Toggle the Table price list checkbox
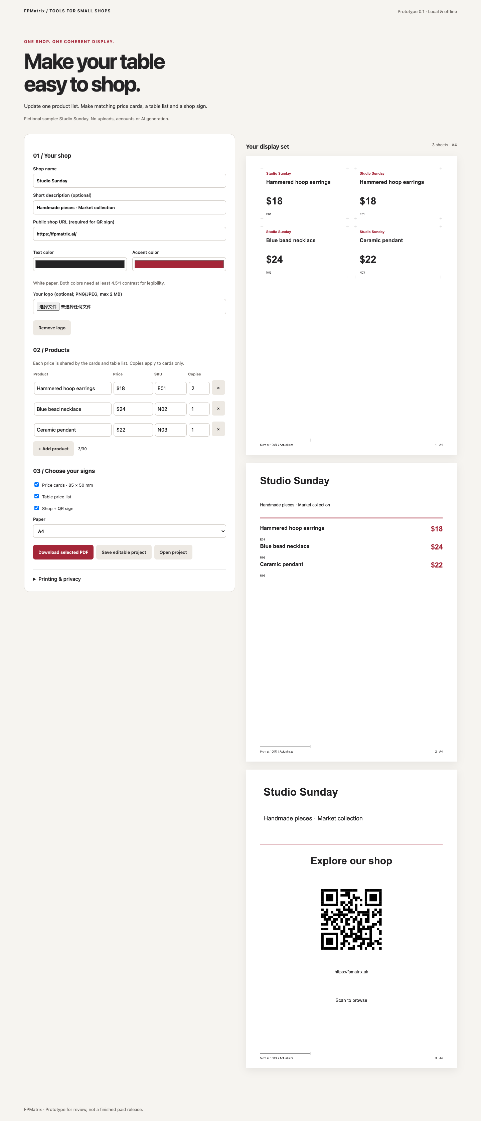Viewport: 481px width, 1121px height. tap(36, 496)
